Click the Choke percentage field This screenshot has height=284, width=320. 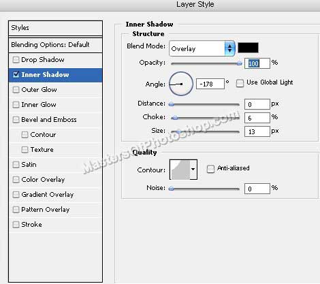pos(257,118)
